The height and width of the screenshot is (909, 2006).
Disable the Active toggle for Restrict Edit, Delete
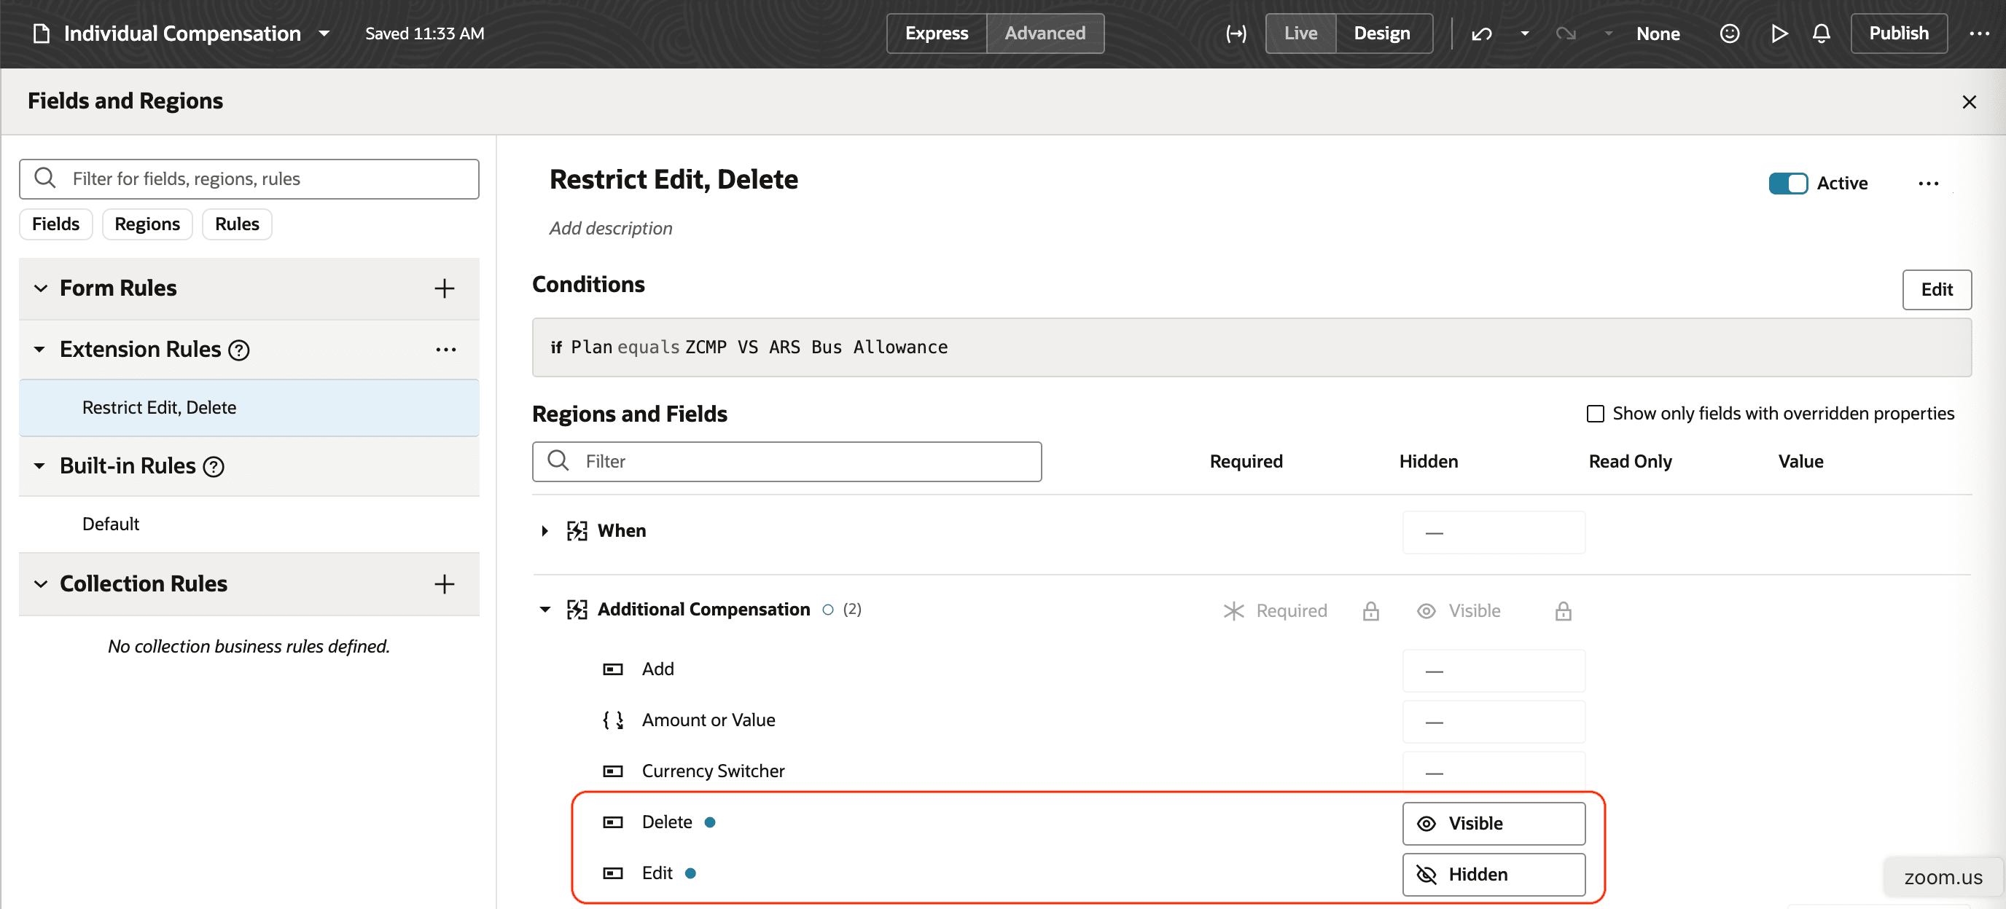pyautogui.click(x=1789, y=183)
